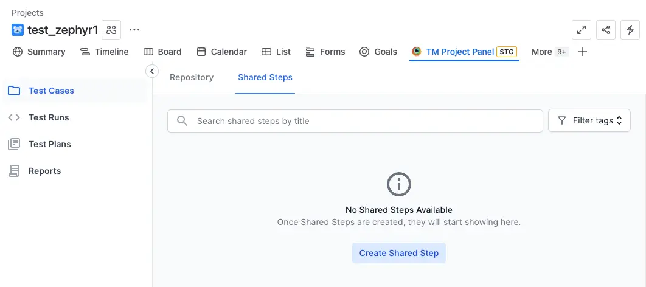Select the Shared Steps tab
Viewport: 646px width, 287px height.
(265, 77)
